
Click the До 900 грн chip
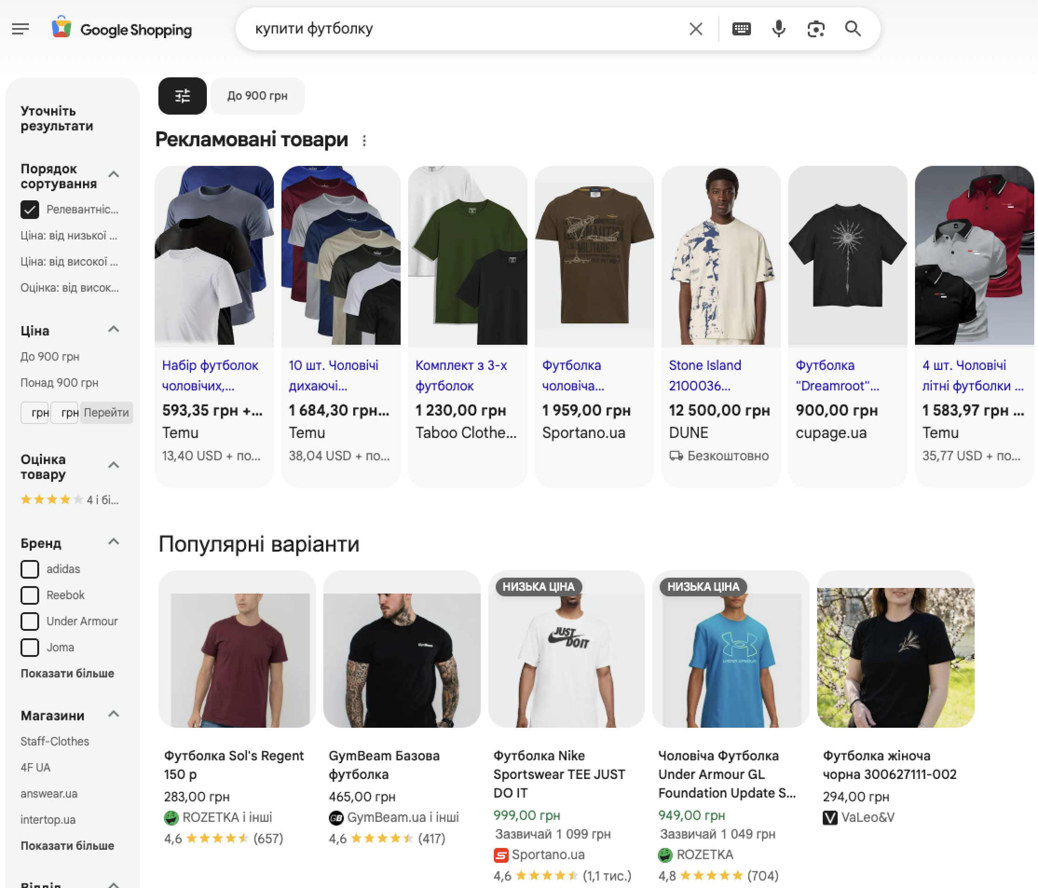click(x=258, y=96)
